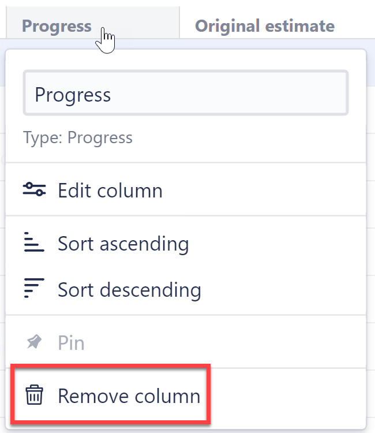Click empty menu space right of Pin
The width and height of the screenshot is (375, 433).
[231, 343]
